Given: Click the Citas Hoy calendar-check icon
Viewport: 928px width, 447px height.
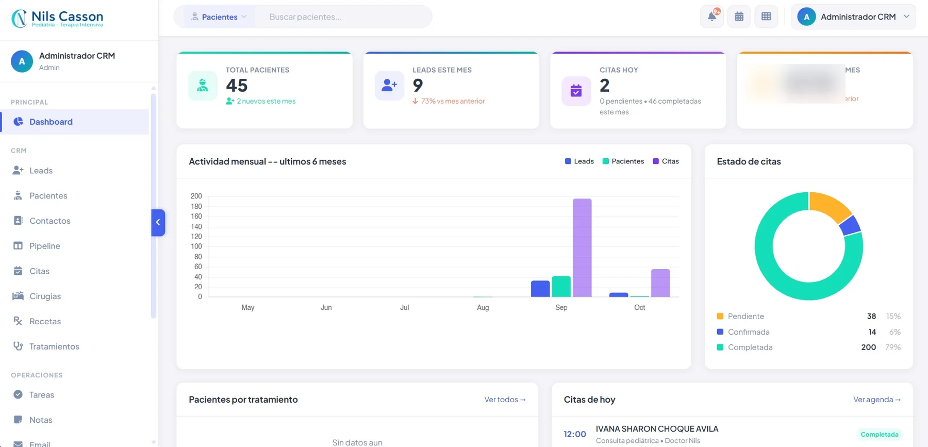Looking at the screenshot, I should pyautogui.click(x=576, y=91).
